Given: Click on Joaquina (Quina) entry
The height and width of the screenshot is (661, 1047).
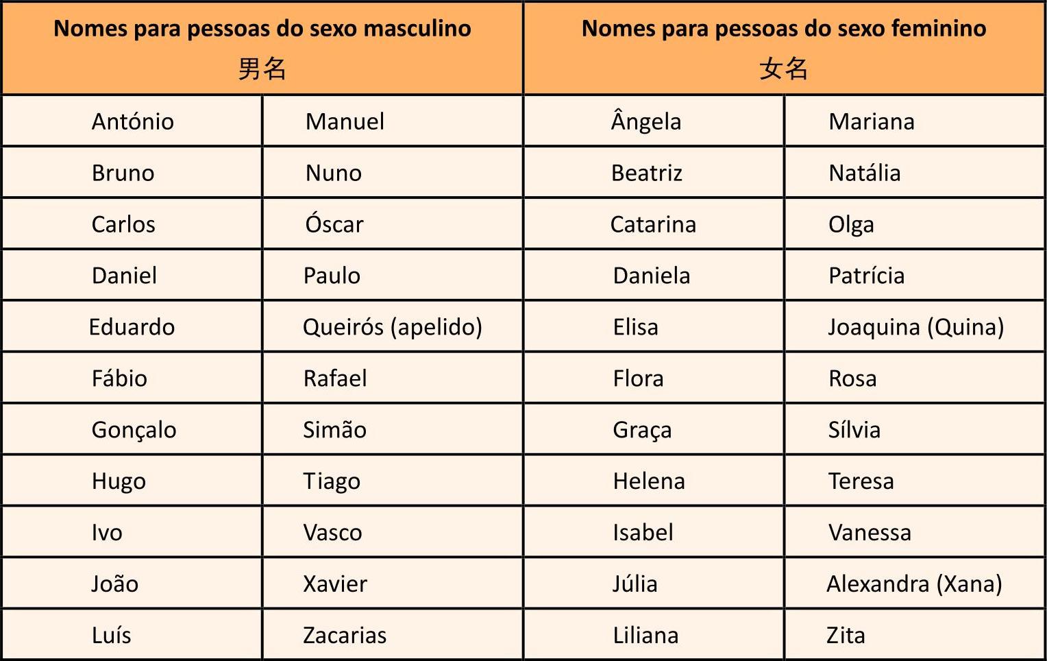Looking at the screenshot, I should point(915,327).
